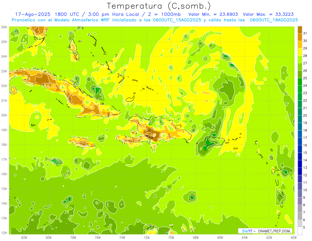Click latitude axis label '14N'
The height and width of the screenshot is (241, 312).
coord(4,203)
